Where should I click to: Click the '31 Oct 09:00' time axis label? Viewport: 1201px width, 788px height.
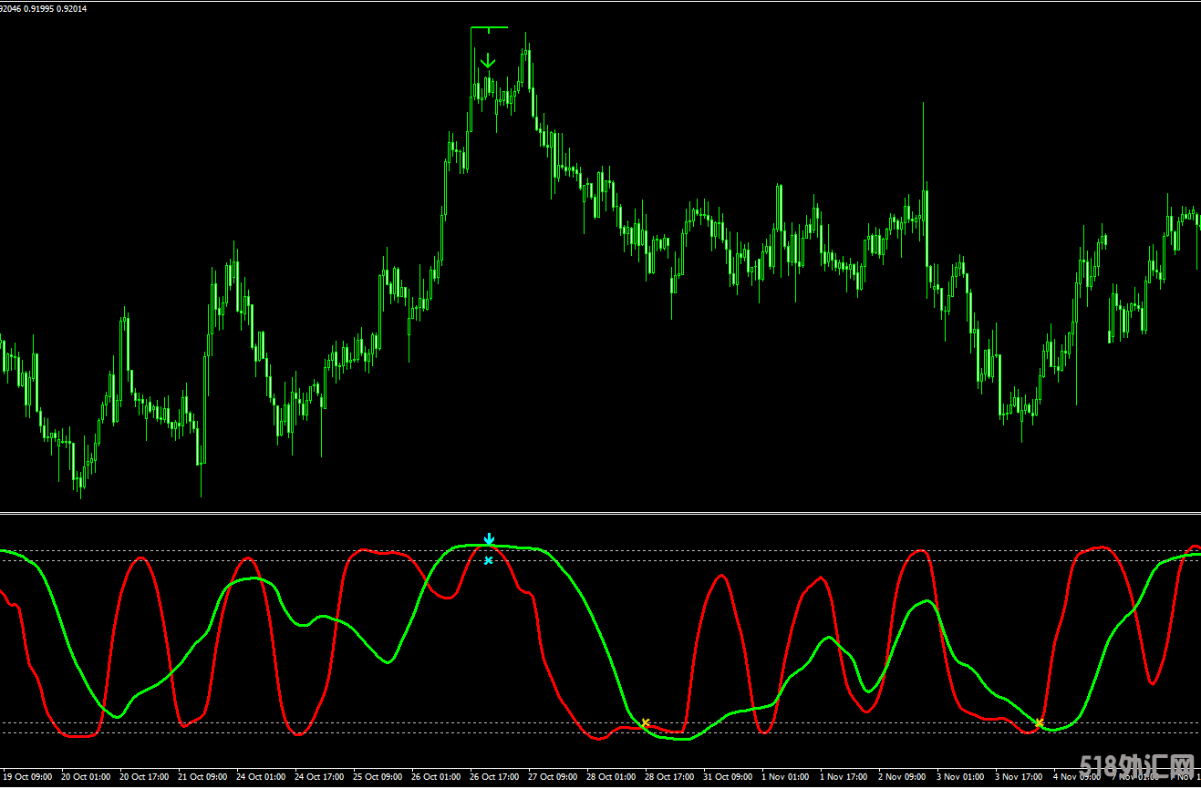click(x=728, y=777)
